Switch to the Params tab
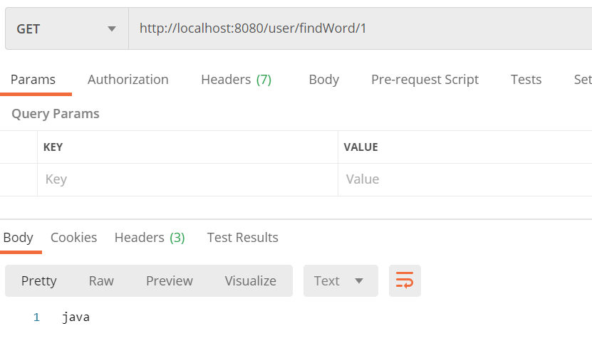 point(33,80)
